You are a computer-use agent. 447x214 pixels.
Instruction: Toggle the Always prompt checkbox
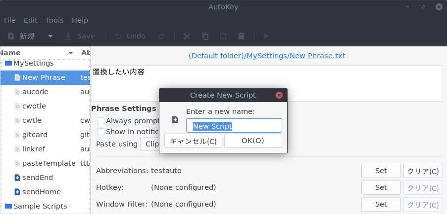click(101, 121)
